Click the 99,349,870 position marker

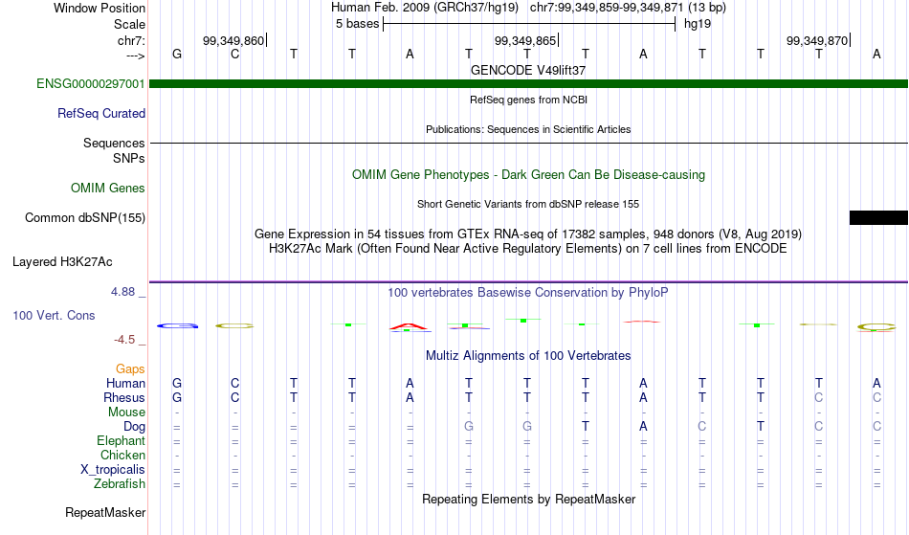[817, 40]
